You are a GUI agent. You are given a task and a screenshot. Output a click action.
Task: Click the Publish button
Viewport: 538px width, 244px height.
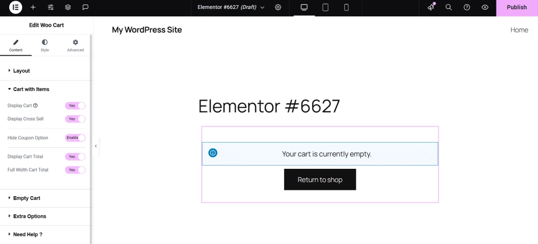(x=516, y=7)
